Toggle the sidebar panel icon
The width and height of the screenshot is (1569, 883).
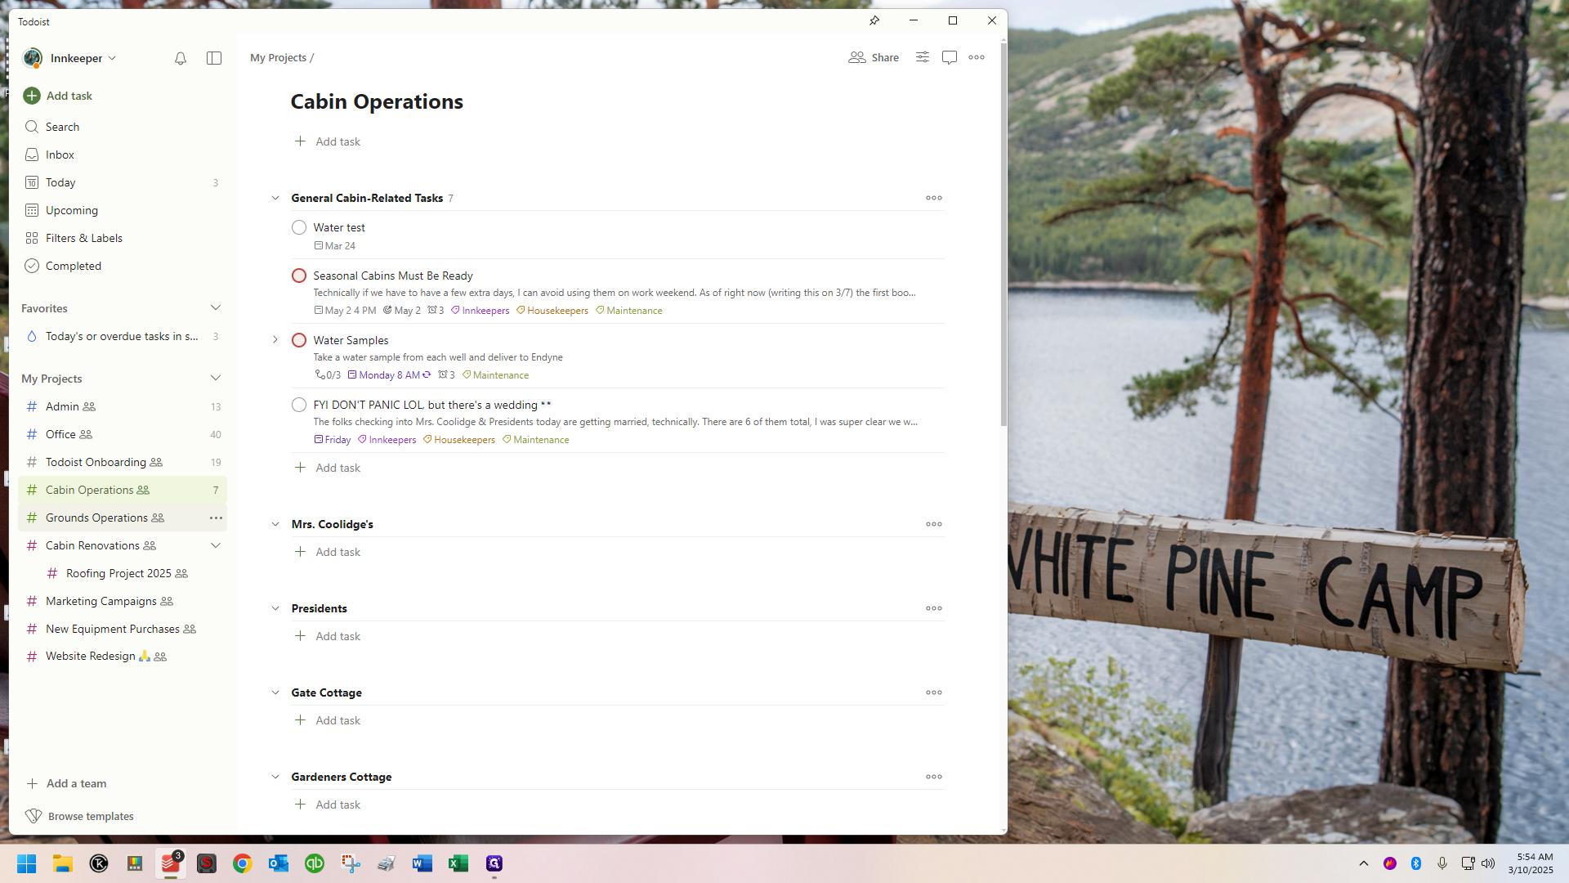pyautogui.click(x=214, y=58)
